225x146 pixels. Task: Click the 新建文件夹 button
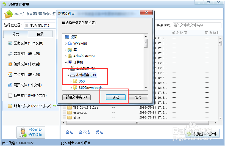(76, 97)
